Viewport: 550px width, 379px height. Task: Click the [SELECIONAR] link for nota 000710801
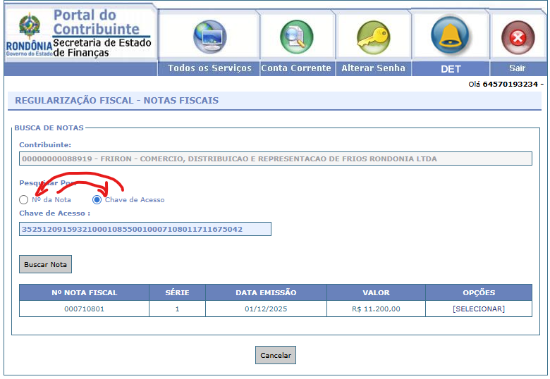coord(479,309)
